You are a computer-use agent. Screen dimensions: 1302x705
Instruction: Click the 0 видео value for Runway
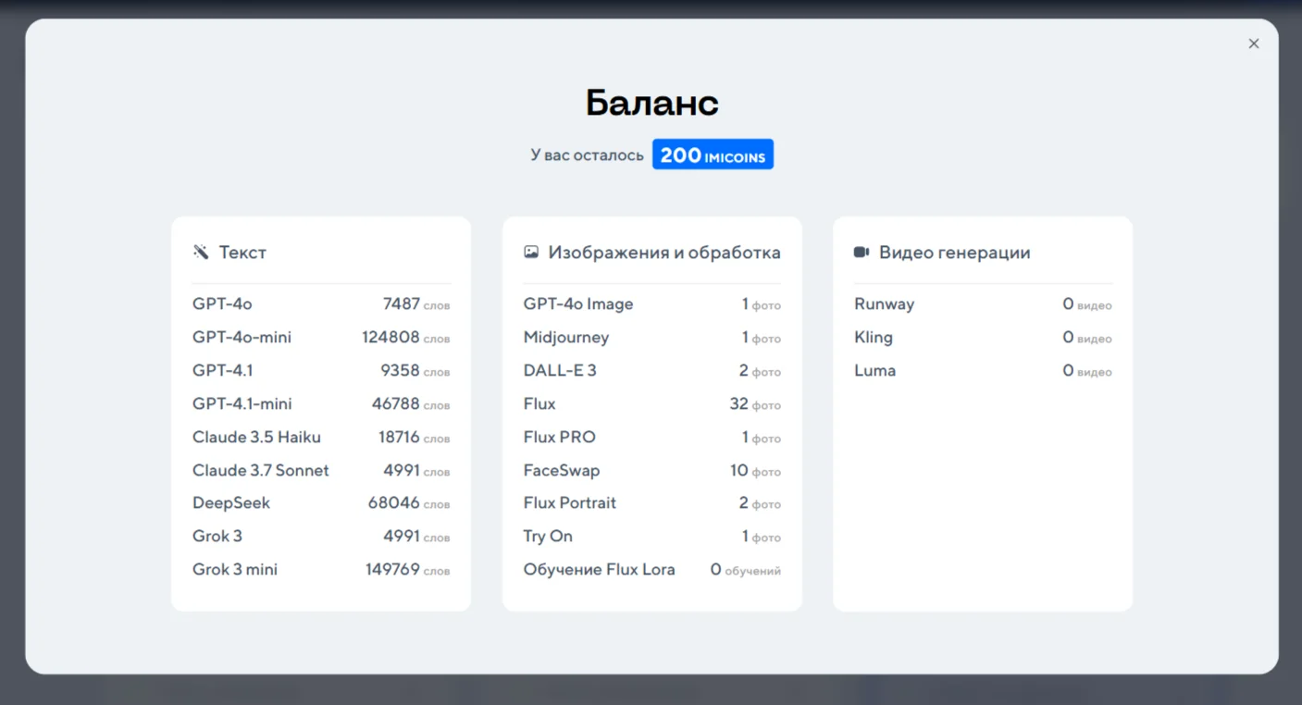click(x=1087, y=304)
